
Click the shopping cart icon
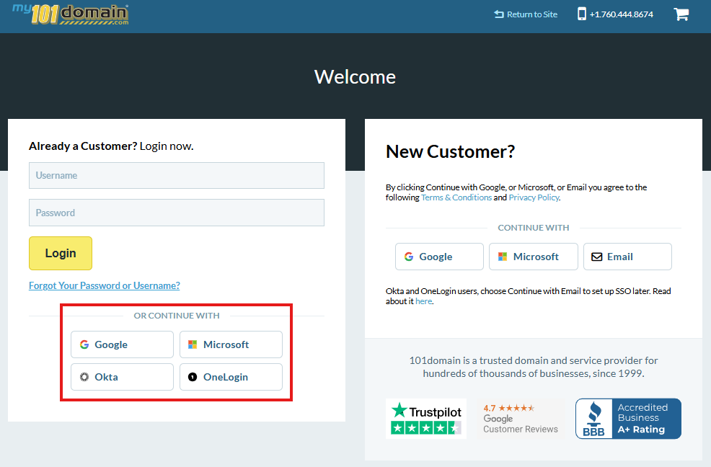(x=681, y=14)
